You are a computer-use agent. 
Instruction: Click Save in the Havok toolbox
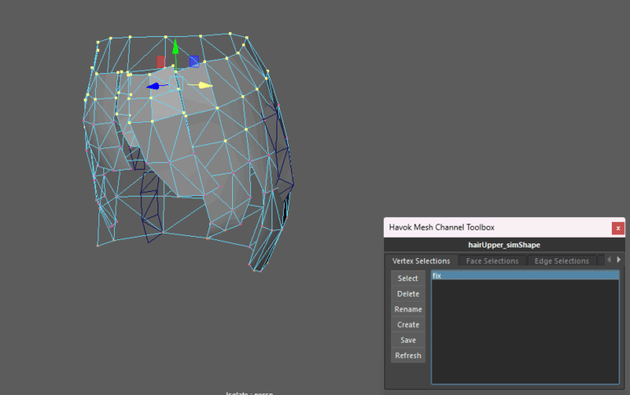tap(408, 340)
